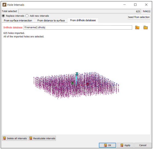Switch to From distance to surface tab
The height and width of the screenshot is (149, 153).
51,20
